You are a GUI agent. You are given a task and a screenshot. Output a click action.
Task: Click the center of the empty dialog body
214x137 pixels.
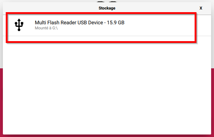(x=107, y=85)
